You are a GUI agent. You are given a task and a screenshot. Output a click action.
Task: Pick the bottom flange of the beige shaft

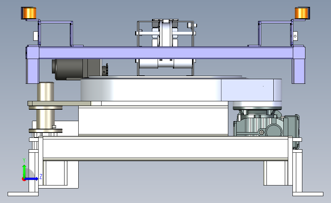pos(45,131)
